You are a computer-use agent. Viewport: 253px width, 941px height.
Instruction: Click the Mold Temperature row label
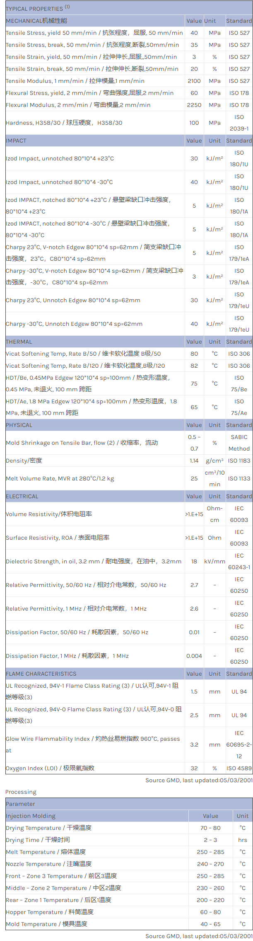pos(46,924)
